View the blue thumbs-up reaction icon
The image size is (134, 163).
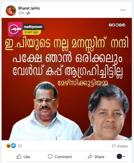(13, 146)
